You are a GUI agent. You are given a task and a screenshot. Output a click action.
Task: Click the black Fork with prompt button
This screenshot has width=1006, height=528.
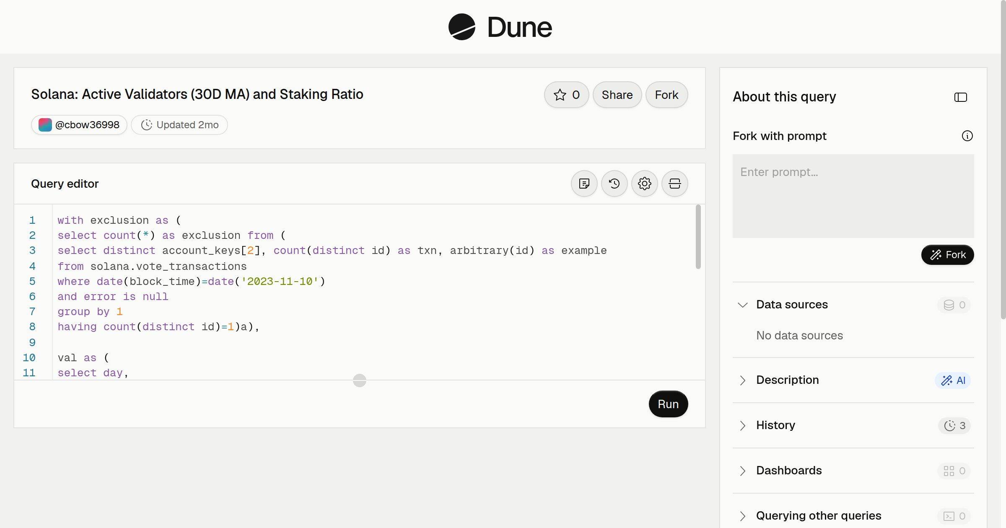[947, 255]
